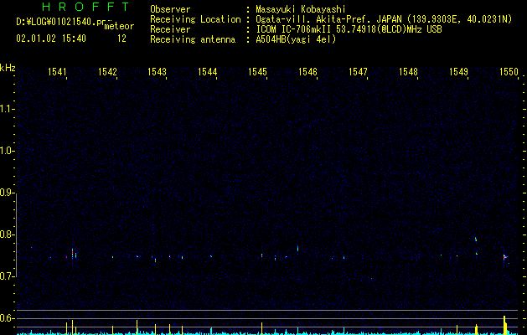The height and width of the screenshot is (335, 527).
Task: Click the date stamp 02.01.02 15:40
Action: point(51,39)
